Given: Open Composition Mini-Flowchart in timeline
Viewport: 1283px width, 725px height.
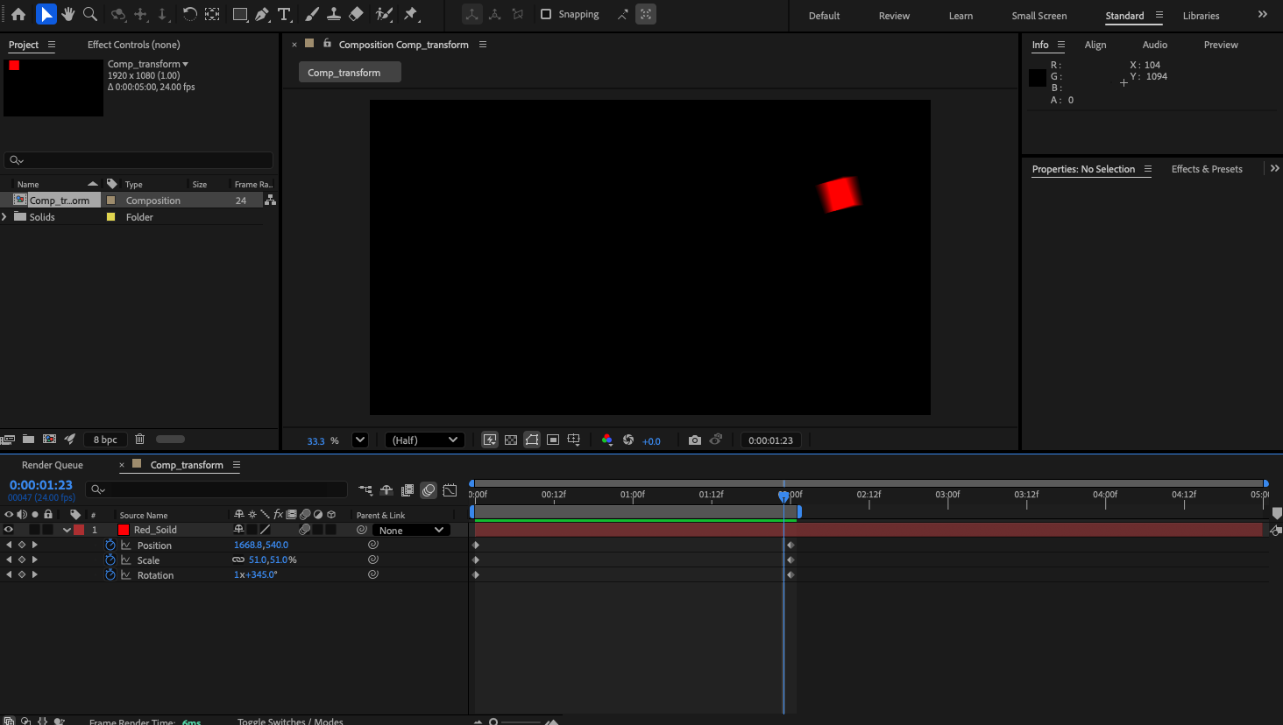Looking at the screenshot, I should [365, 490].
